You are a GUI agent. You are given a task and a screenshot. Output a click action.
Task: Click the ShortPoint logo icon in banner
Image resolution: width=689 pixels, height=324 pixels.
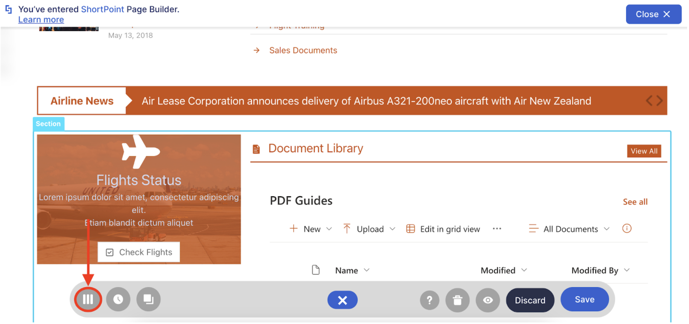(x=9, y=9)
